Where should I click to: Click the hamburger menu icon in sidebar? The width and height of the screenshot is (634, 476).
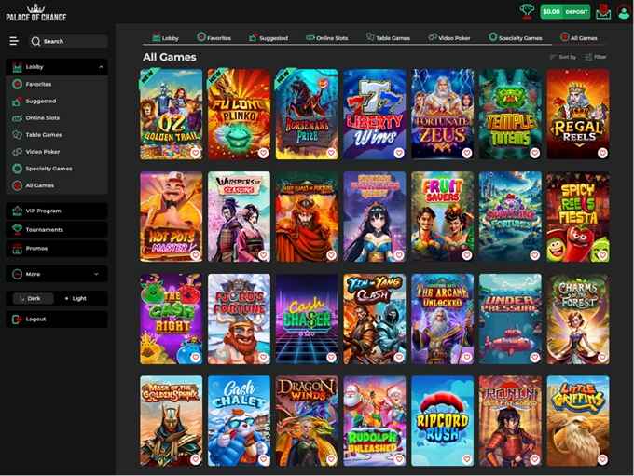click(x=14, y=41)
